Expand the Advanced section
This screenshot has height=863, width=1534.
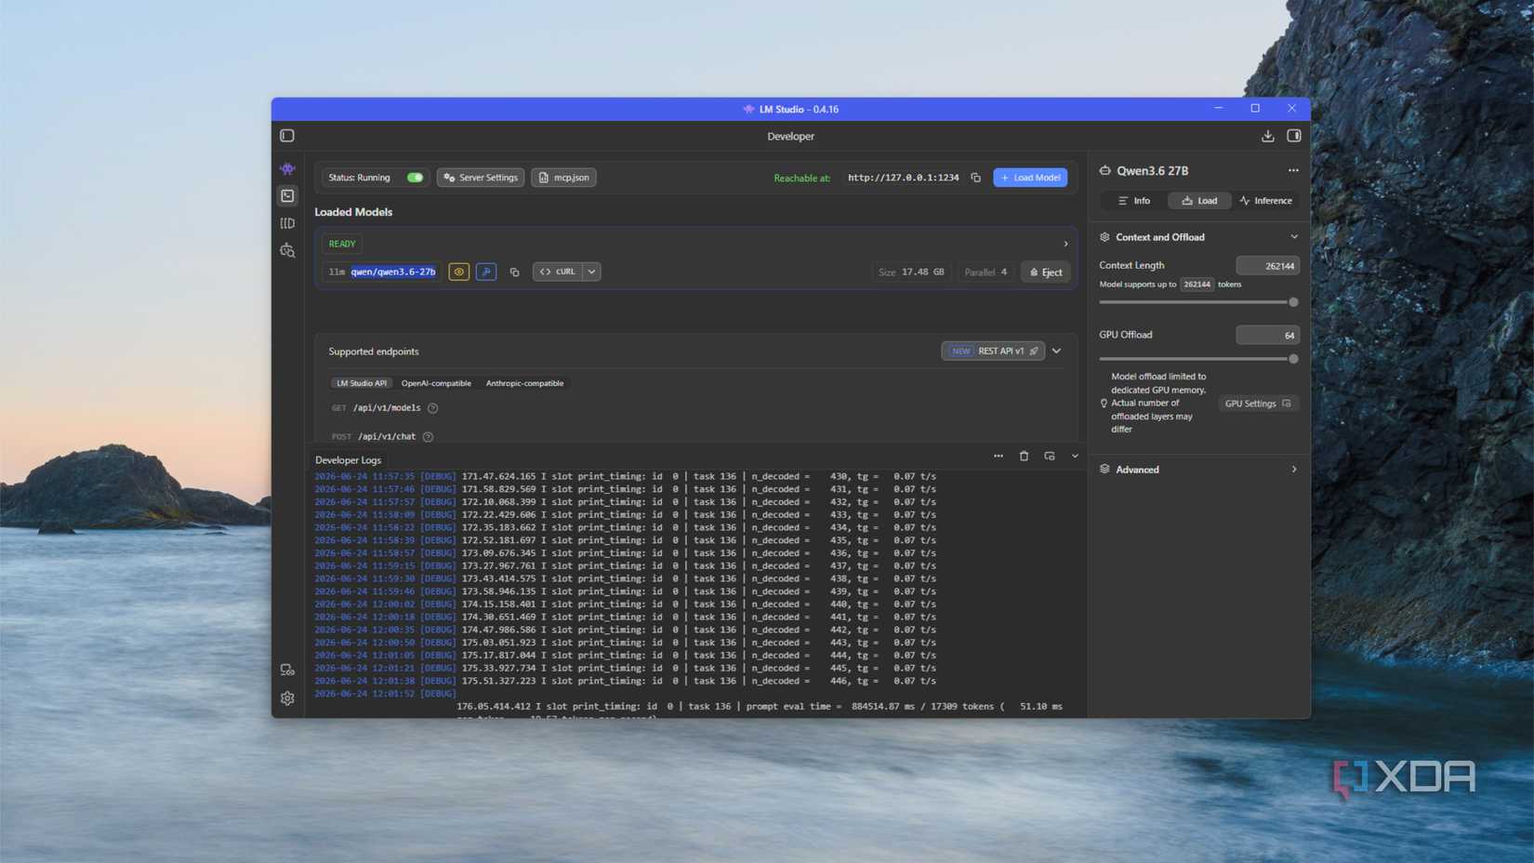[x=1293, y=470]
